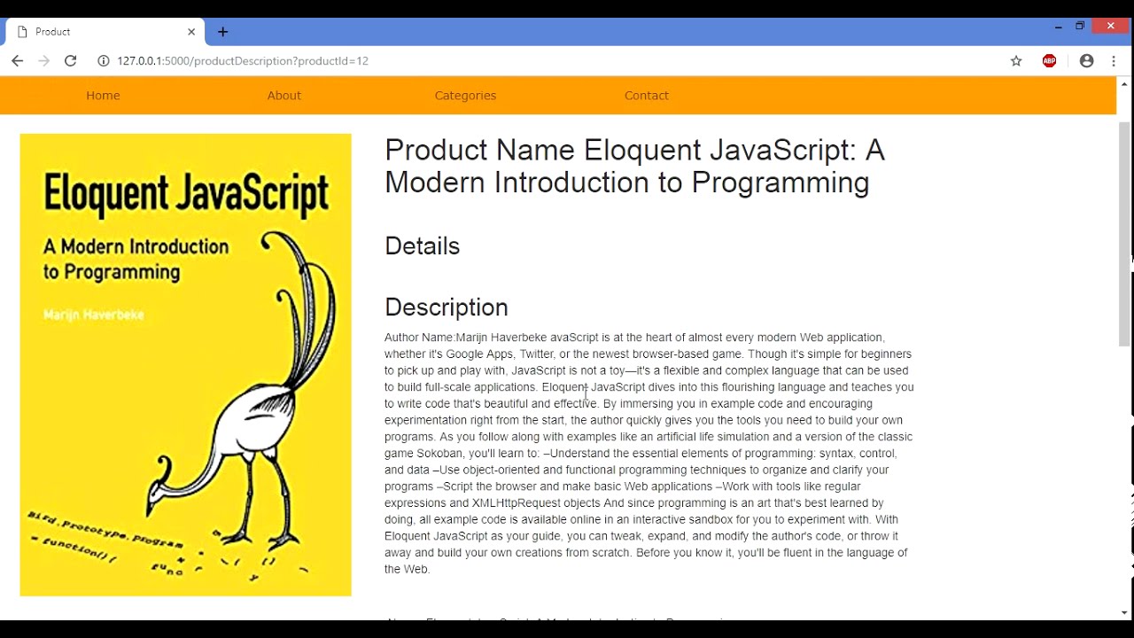The image size is (1134, 638).
Task: Open a new tab with the plus button
Action: click(x=223, y=32)
